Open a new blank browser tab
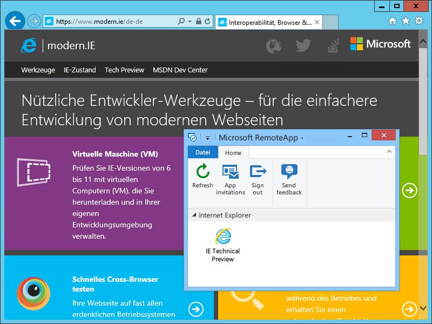 click(x=330, y=22)
